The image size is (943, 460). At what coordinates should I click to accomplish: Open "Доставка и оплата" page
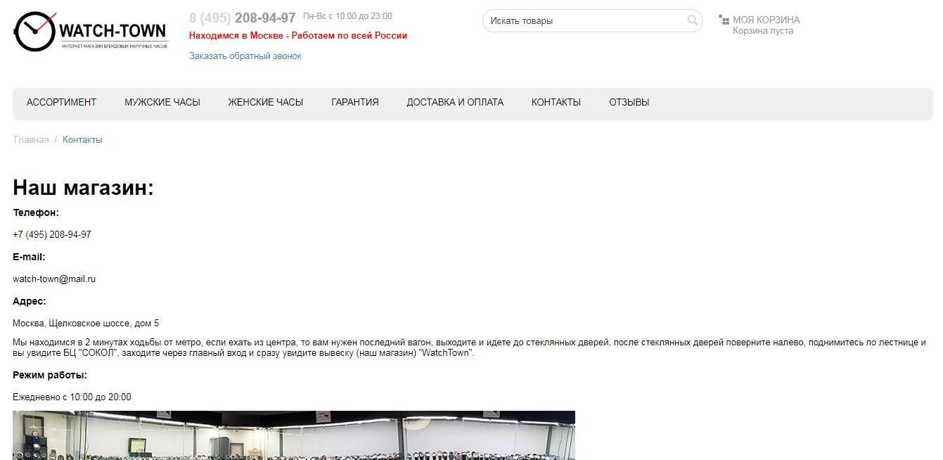pos(455,102)
